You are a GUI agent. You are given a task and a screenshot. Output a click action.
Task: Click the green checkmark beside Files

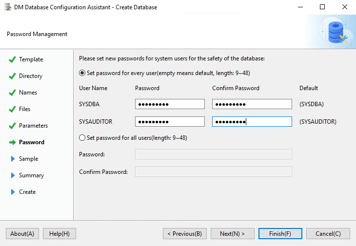pos(12,109)
